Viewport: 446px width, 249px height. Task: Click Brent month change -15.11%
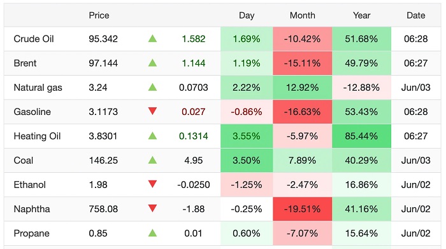coord(303,63)
